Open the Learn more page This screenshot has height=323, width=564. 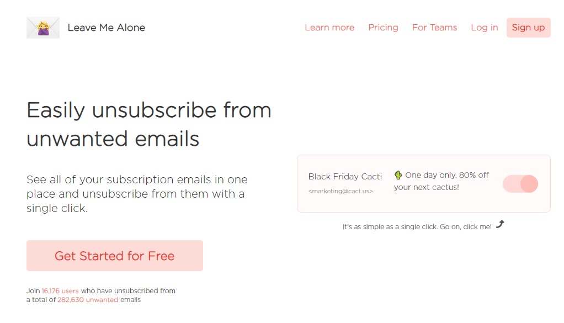pyautogui.click(x=329, y=28)
